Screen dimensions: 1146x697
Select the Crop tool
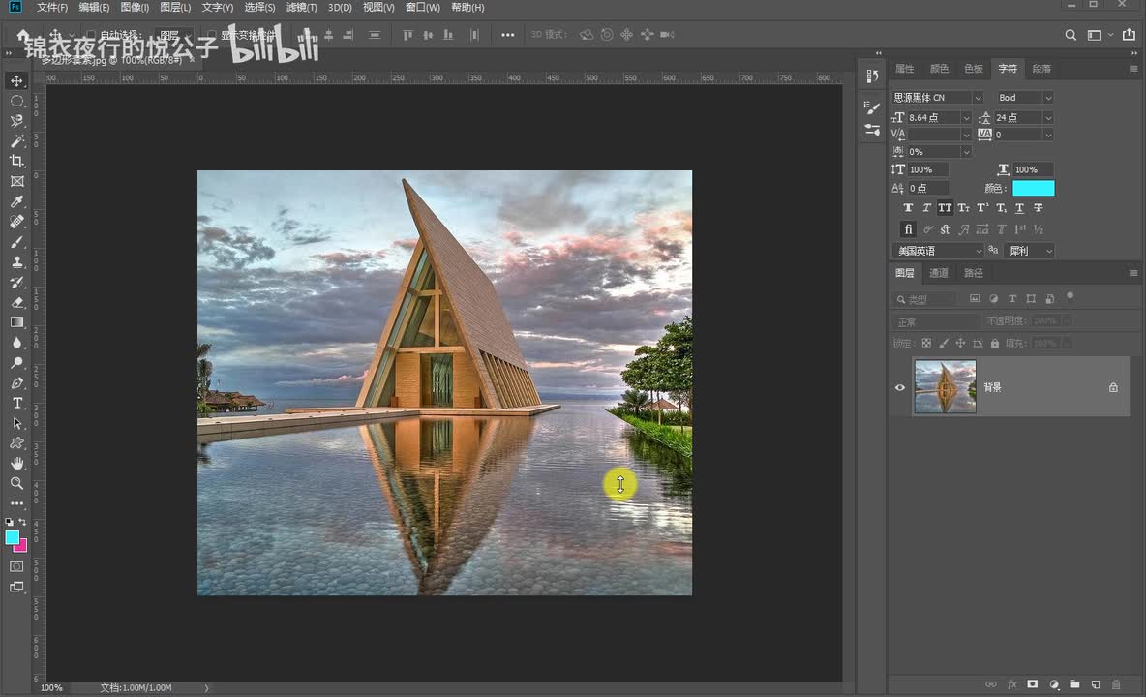16,161
